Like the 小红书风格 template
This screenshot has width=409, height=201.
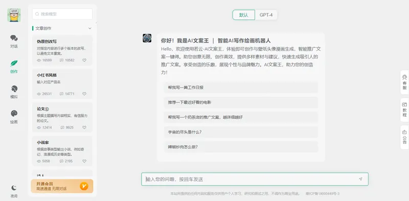(84, 94)
